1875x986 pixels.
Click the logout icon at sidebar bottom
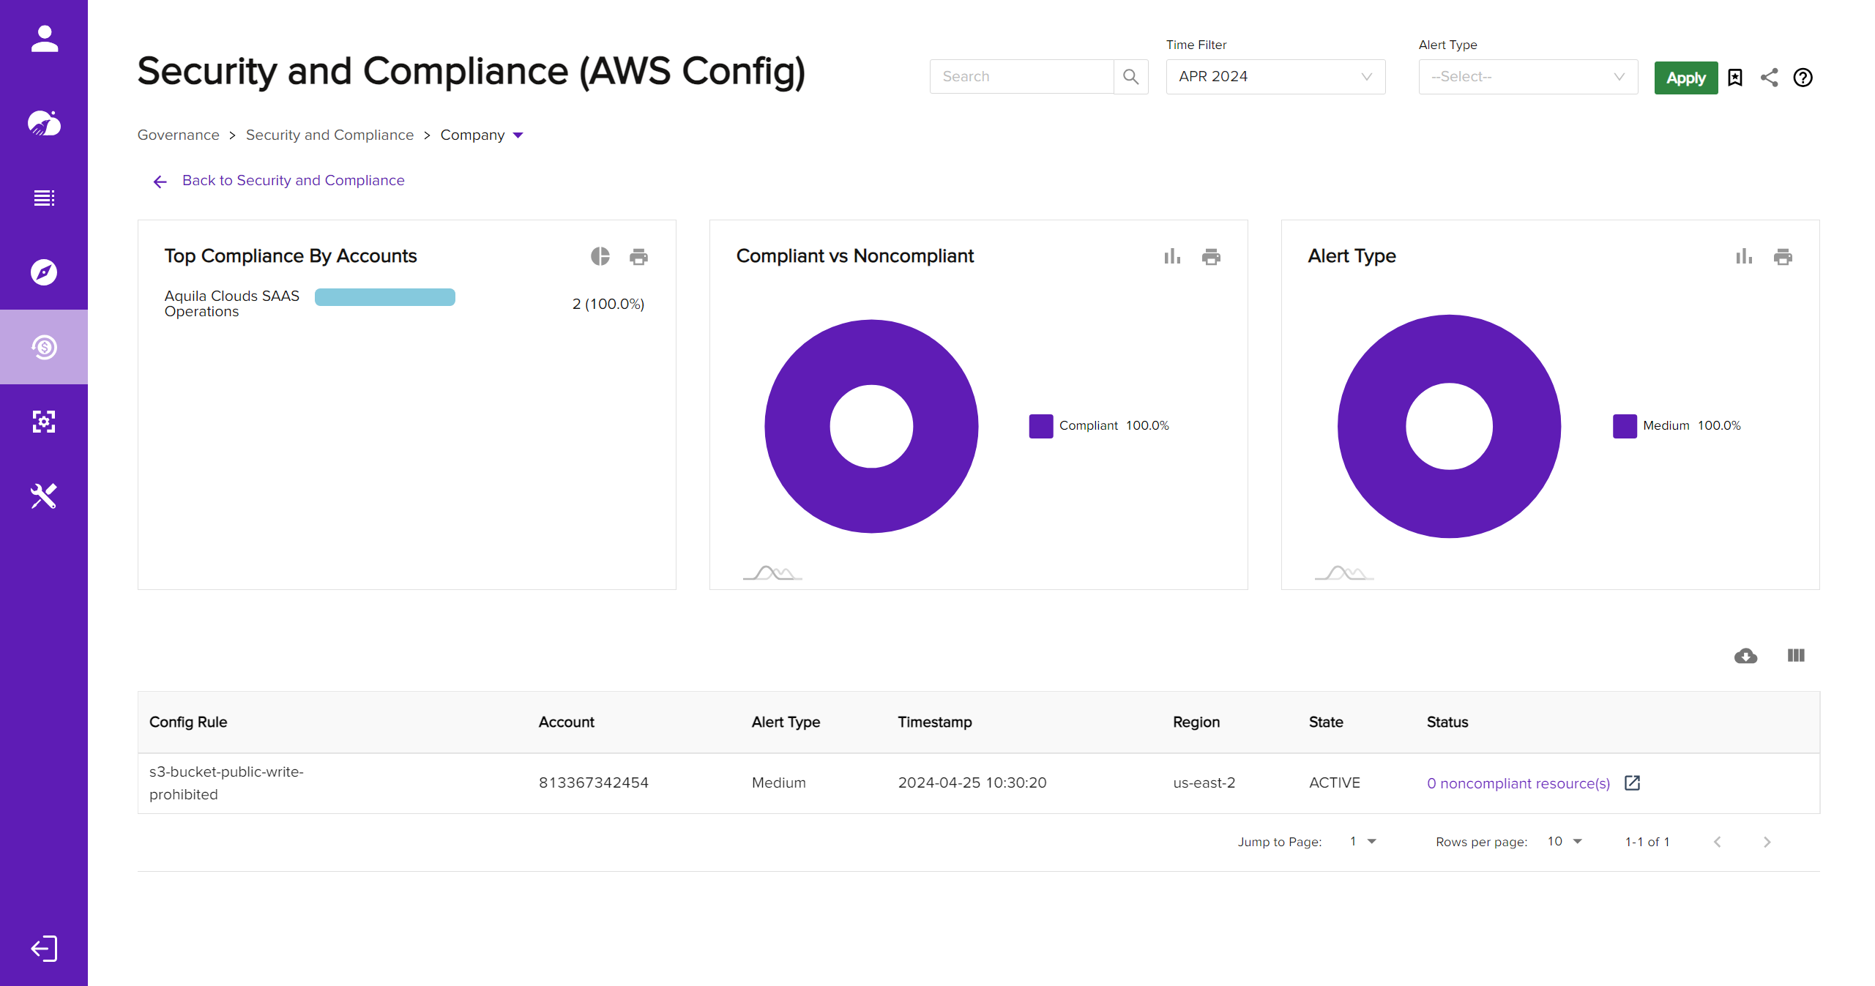coord(44,949)
